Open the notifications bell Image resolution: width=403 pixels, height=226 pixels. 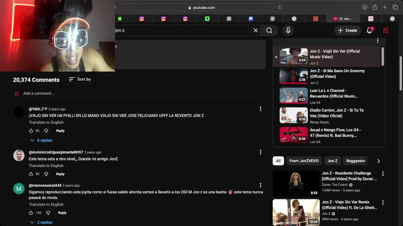tap(370, 30)
